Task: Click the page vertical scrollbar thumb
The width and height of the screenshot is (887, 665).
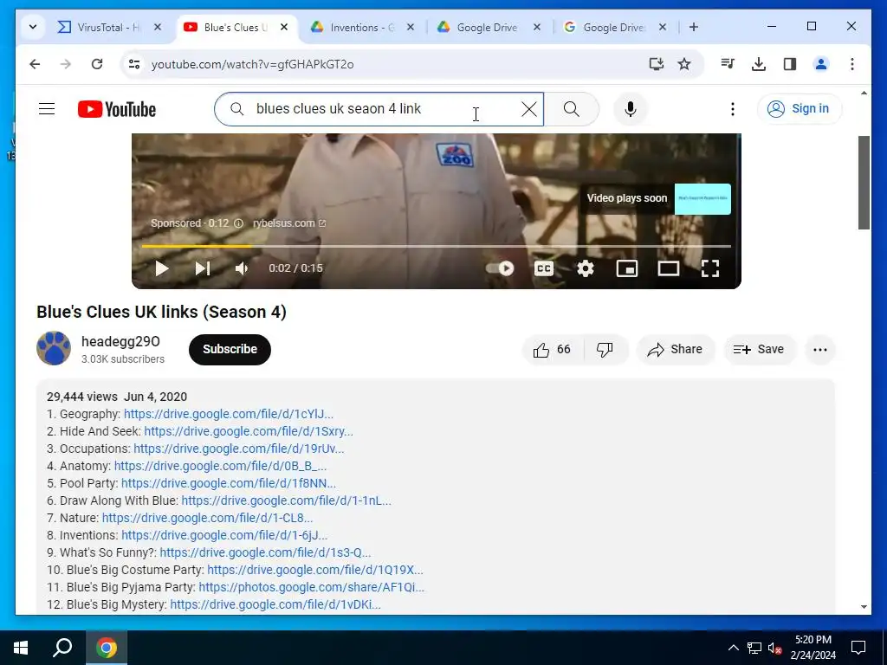Action: click(864, 183)
